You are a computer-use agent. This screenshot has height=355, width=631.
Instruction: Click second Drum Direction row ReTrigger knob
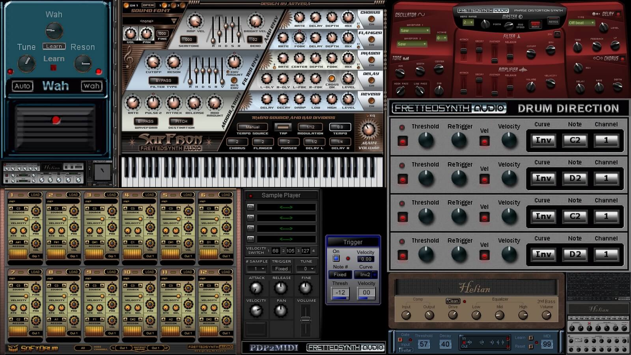coord(459,178)
